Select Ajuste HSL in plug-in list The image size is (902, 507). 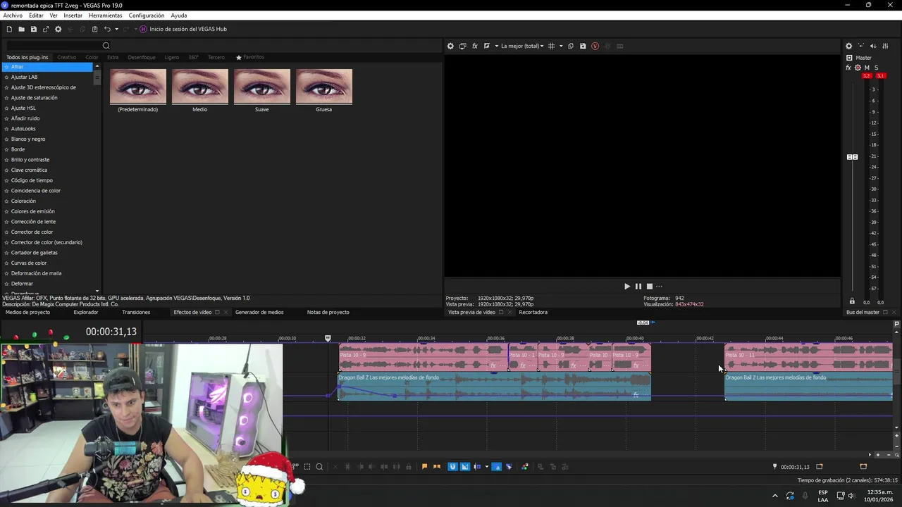23,108
